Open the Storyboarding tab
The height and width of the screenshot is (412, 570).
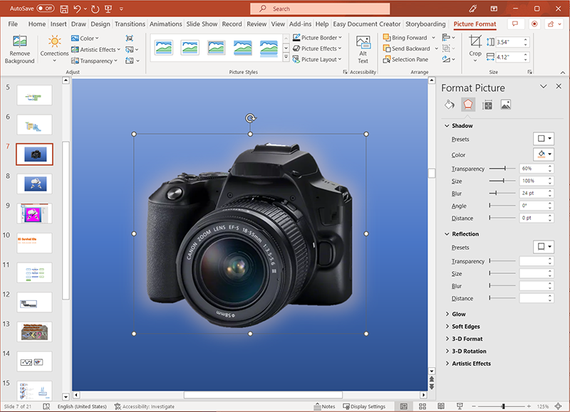click(x=425, y=24)
